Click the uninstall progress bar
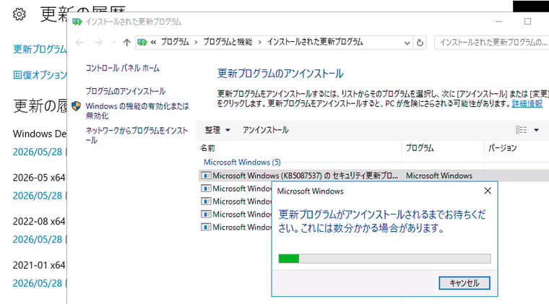 coord(384,259)
